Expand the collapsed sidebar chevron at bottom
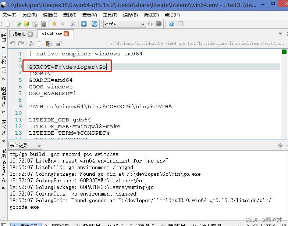Viewport: 288px width, 226px height. click(x=4, y=218)
